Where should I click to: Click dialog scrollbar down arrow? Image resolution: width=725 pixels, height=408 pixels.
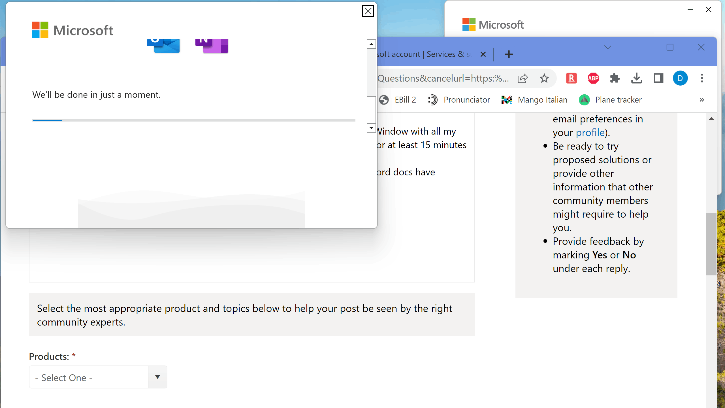[x=371, y=128]
